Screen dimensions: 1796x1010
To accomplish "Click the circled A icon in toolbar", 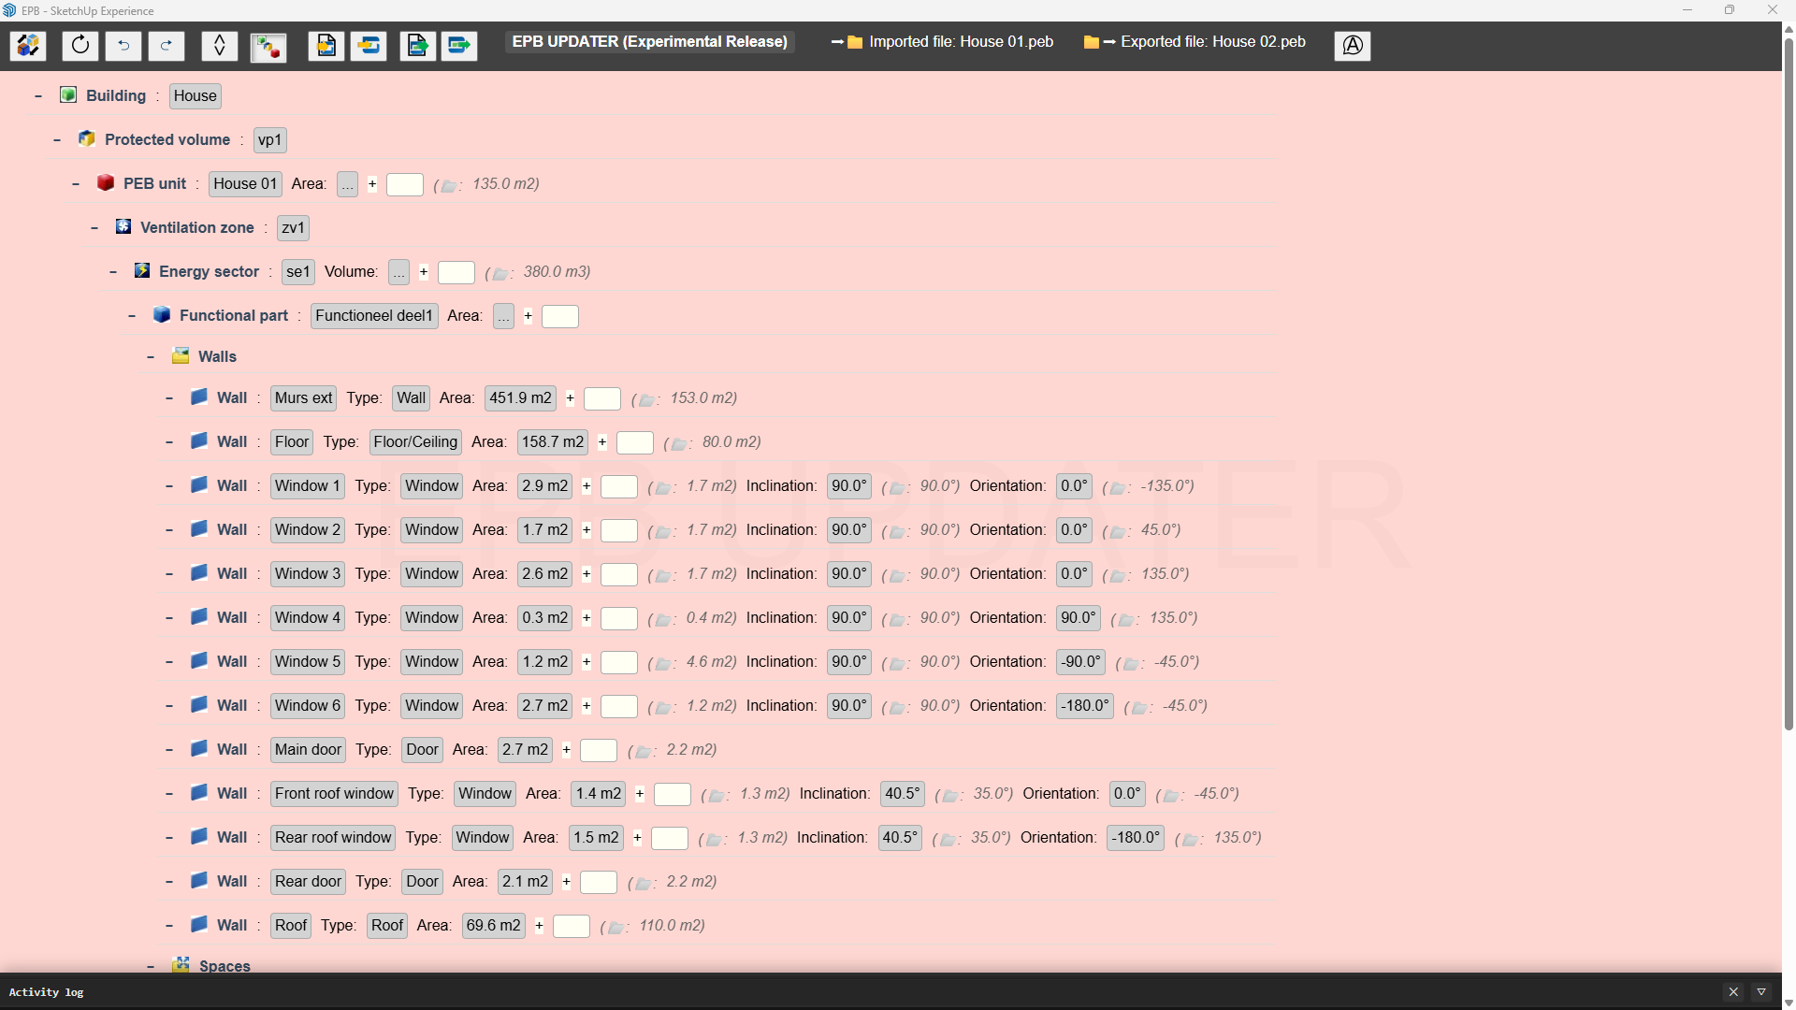I will (1352, 45).
